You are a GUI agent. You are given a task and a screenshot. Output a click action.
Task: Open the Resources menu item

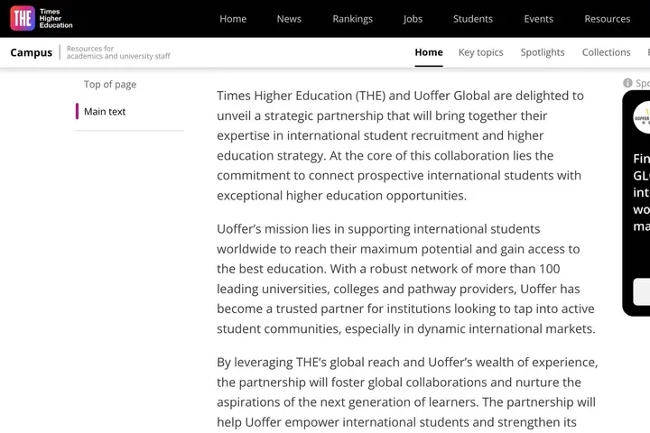pos(608,19)
